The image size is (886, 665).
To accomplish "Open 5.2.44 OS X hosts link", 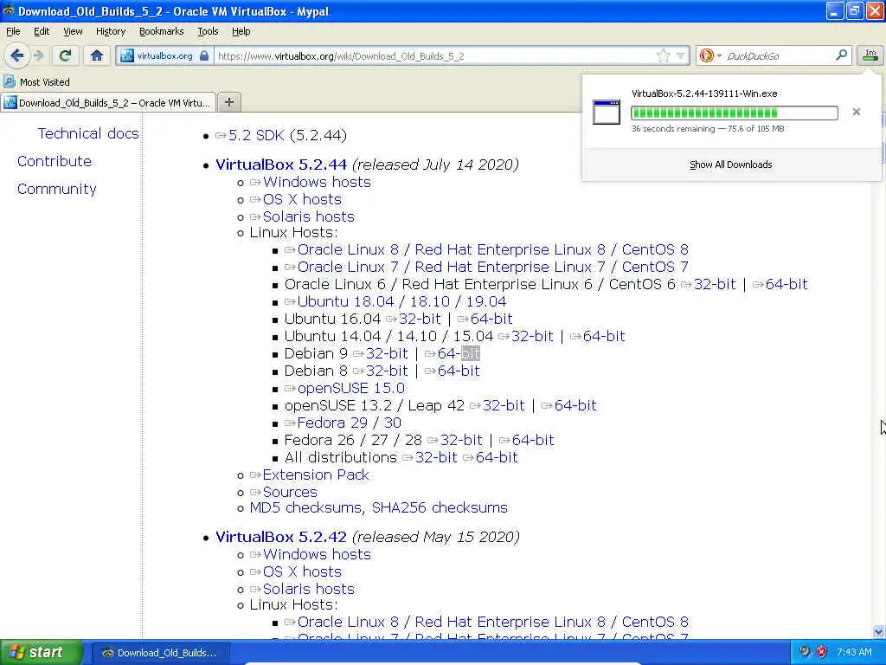I will [302, 200].
